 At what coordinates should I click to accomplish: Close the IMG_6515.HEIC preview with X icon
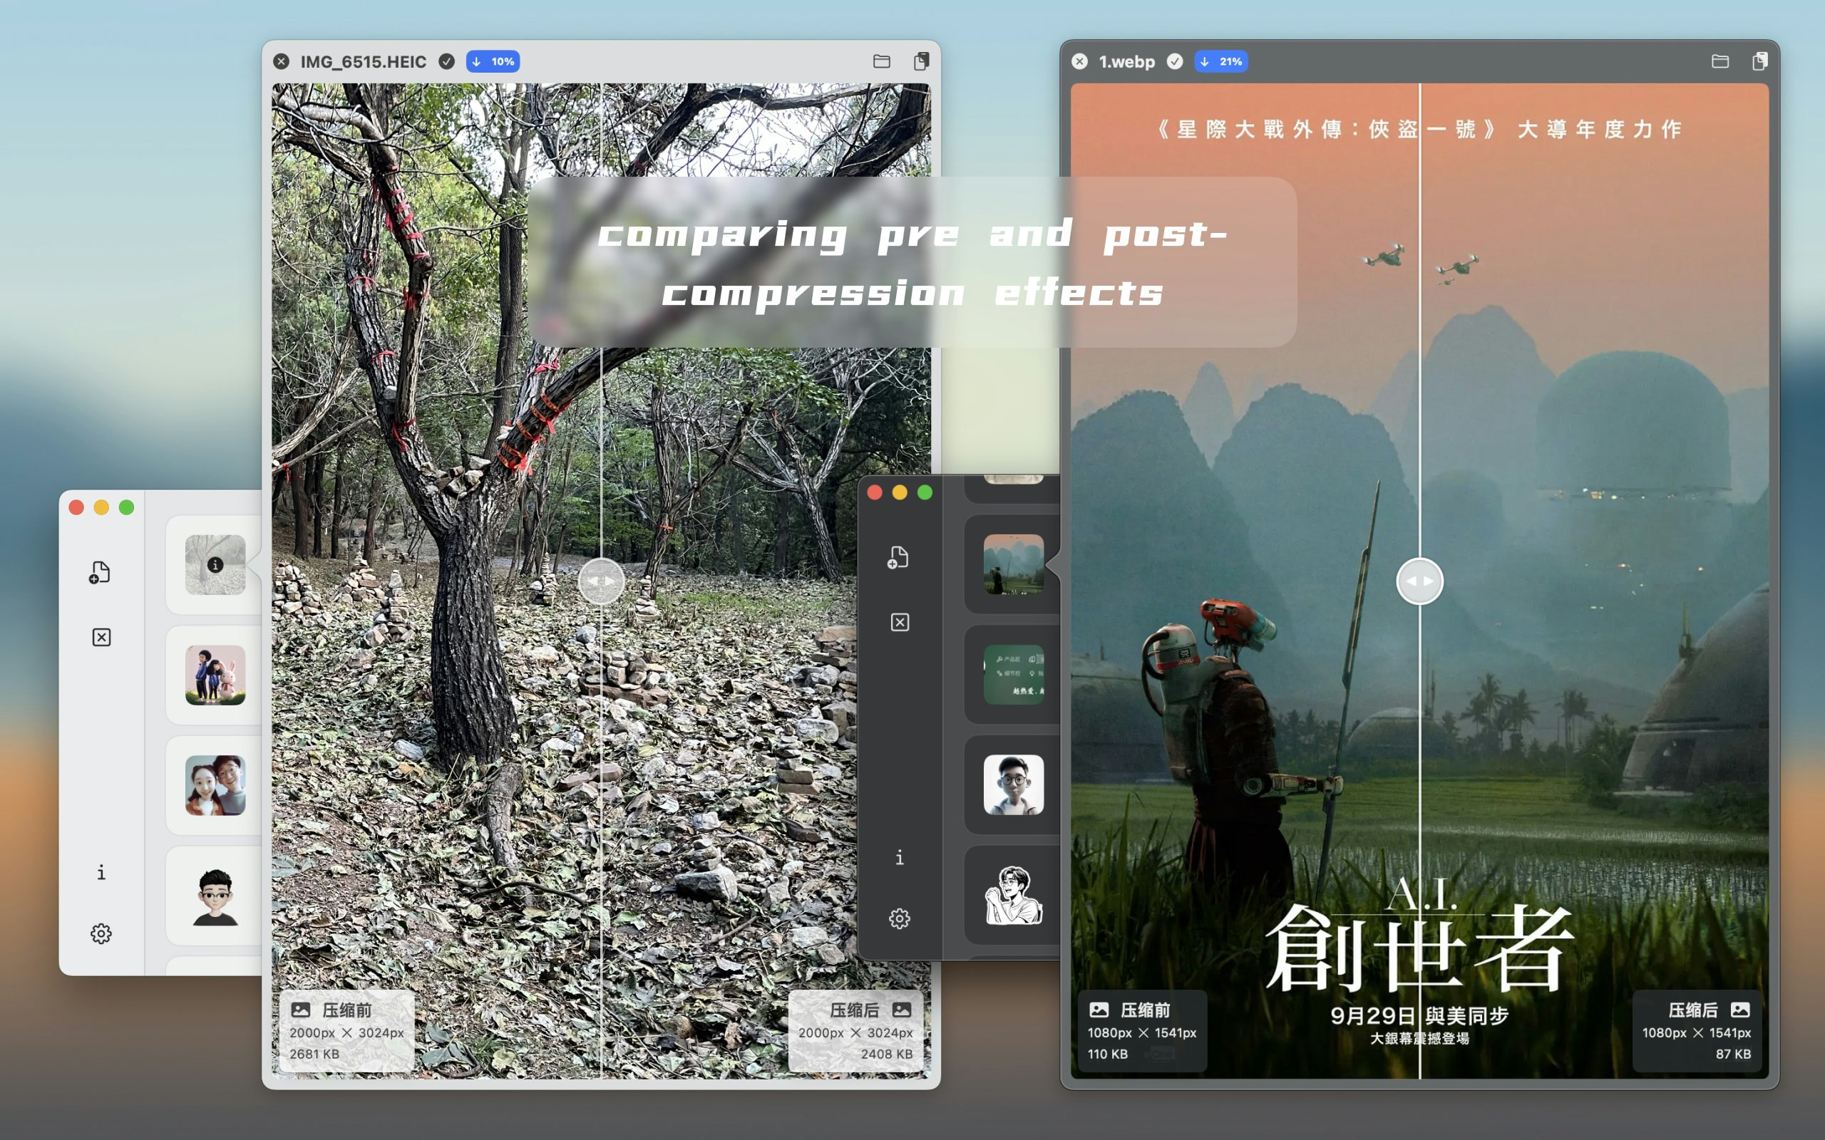tap(282, 62)
